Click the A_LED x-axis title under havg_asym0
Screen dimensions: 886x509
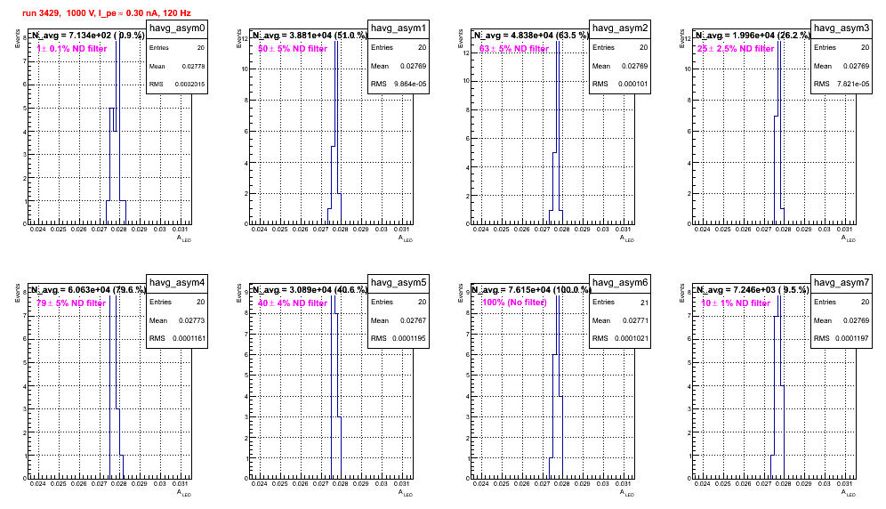(x=183, y=238)
